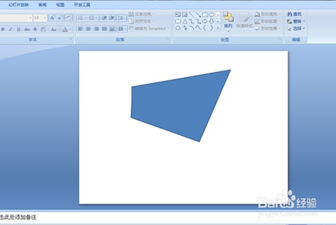
Task: Align text right
Action: tap(96, 29)
